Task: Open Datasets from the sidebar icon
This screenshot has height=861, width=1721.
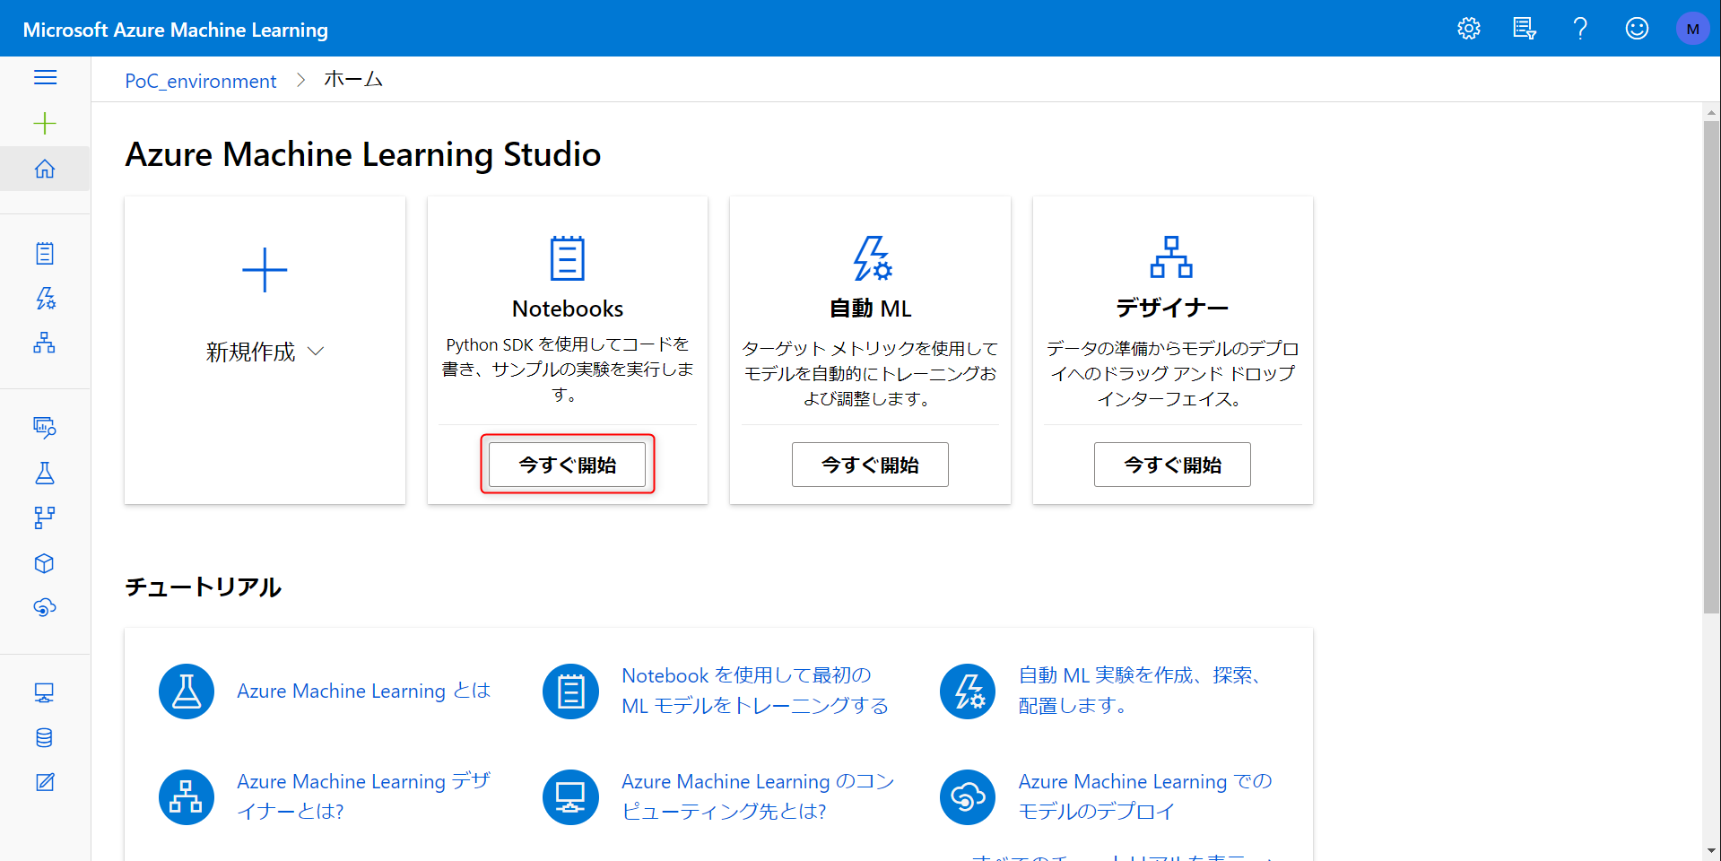Action: point(45,427)
